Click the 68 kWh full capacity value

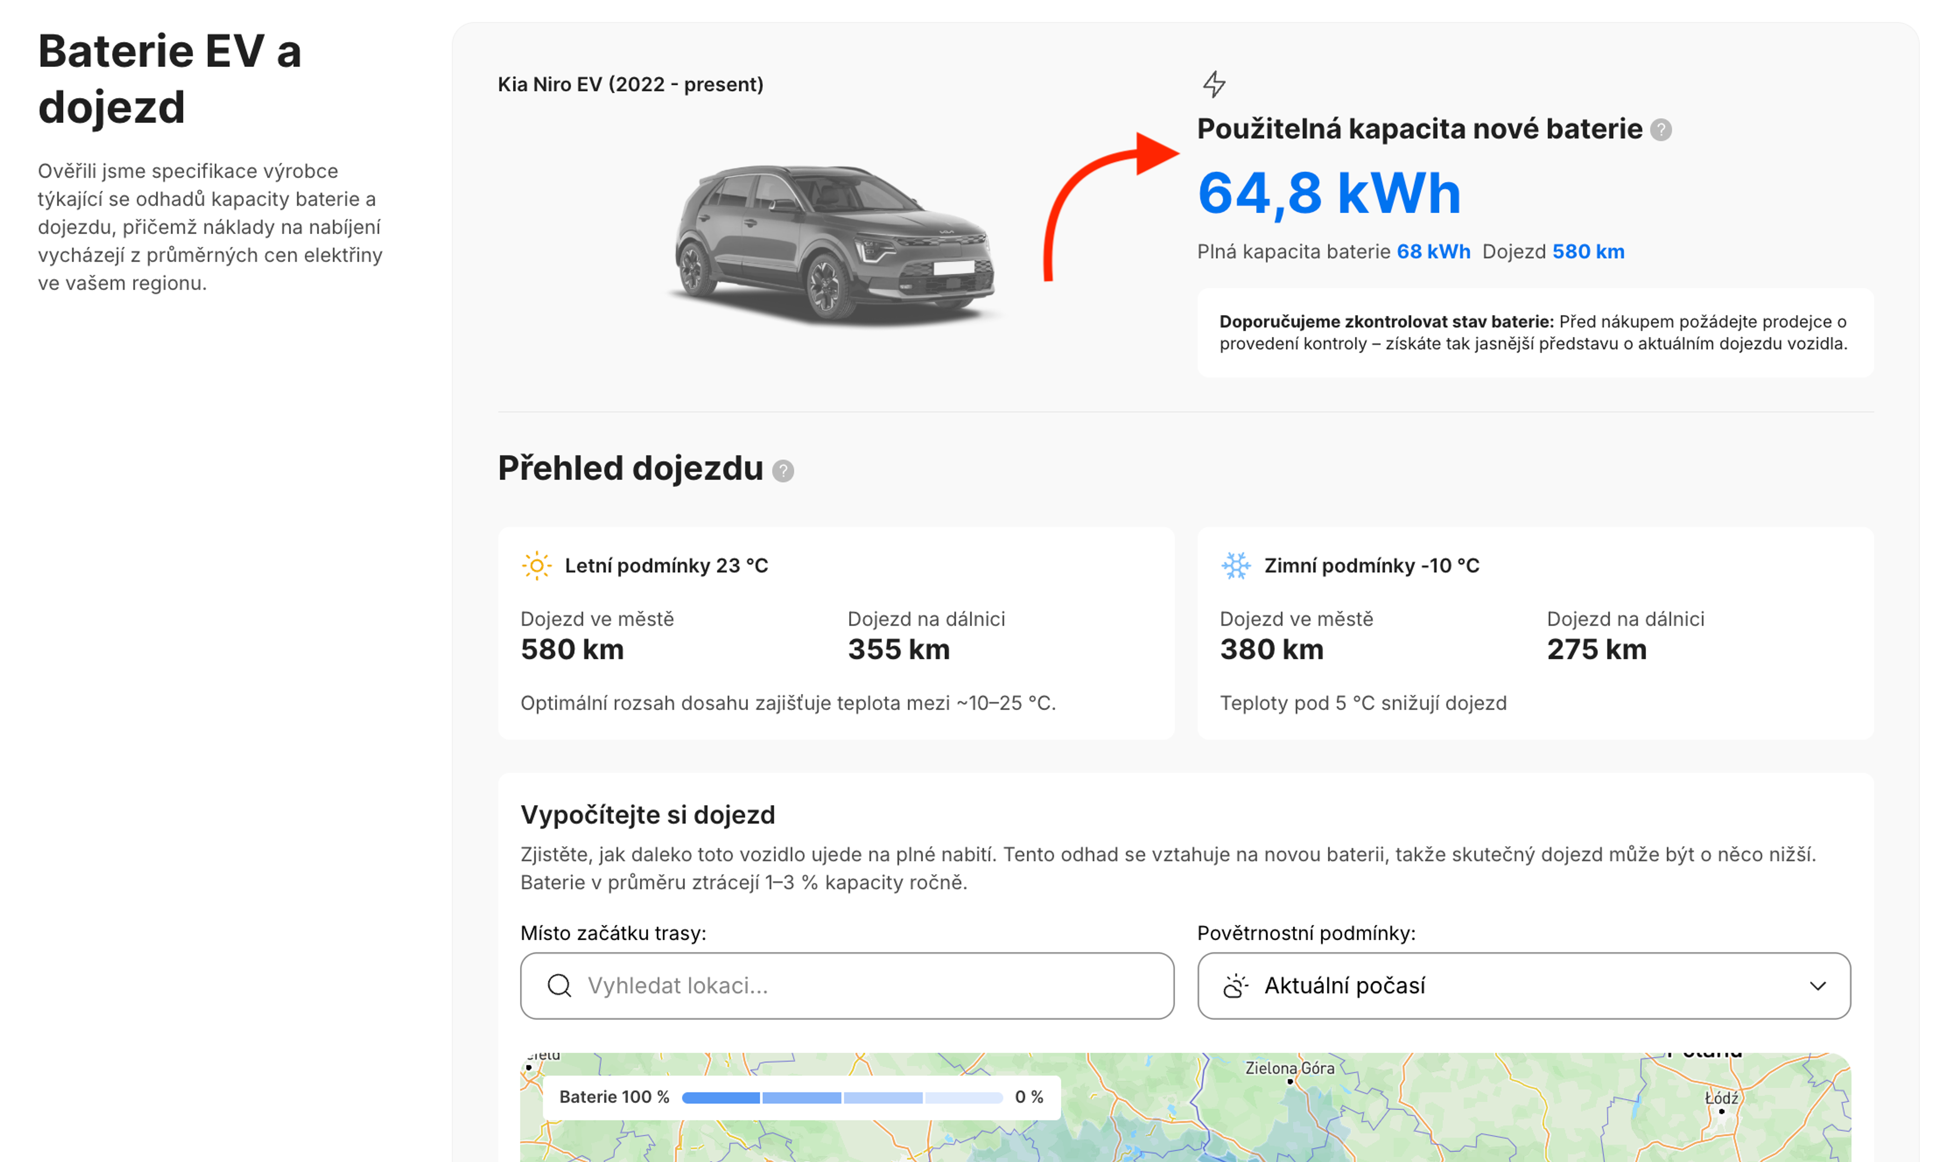click(1433, 251)
